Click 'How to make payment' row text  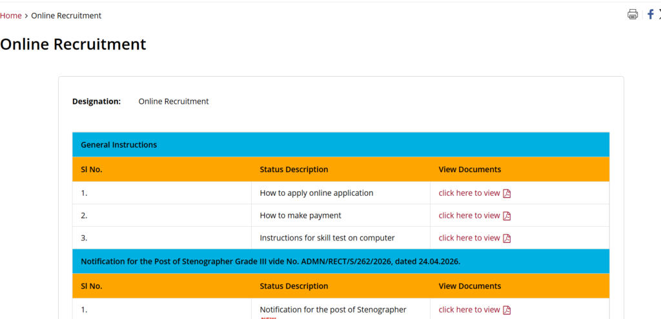click(300, 215)
